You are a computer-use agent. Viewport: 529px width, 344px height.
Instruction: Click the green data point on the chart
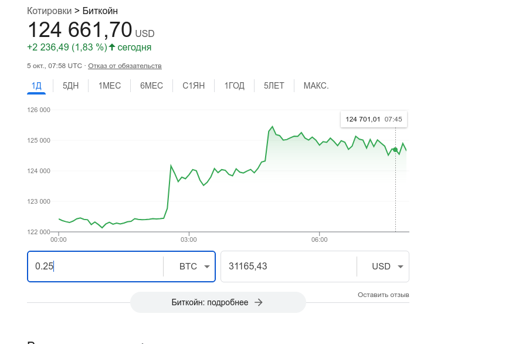[x=395, y=150]
